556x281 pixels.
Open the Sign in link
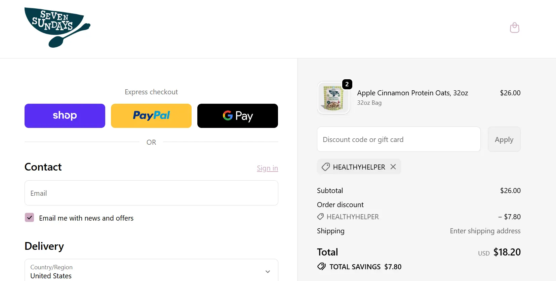coord(267,168)
